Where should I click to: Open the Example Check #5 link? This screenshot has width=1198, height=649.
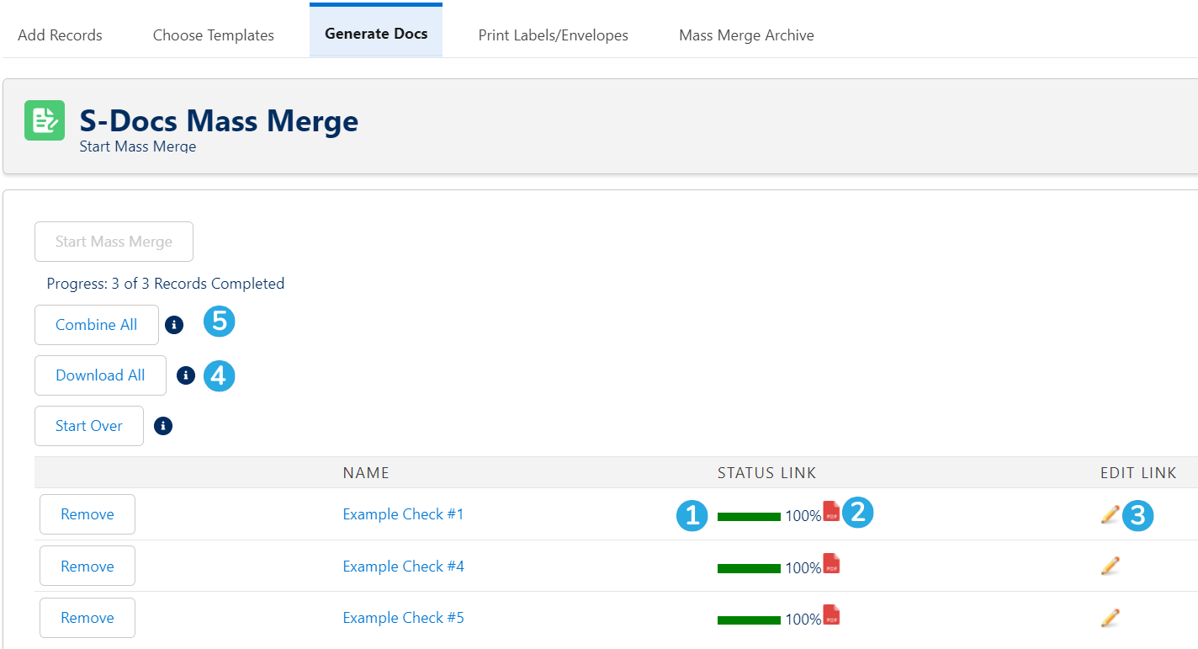[403, 618]
